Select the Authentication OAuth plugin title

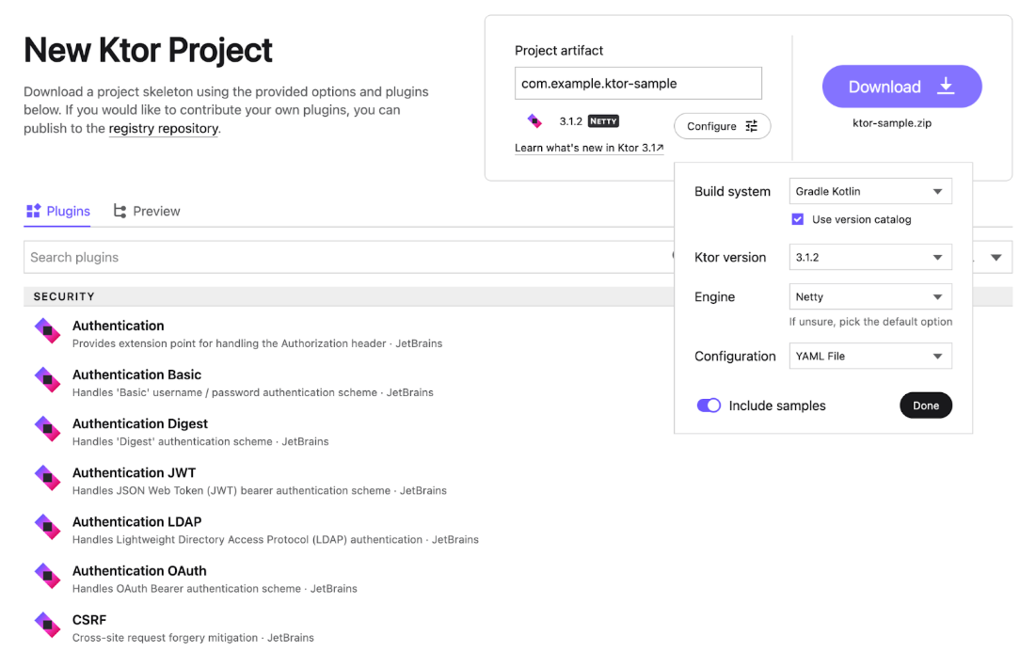point(139,571)
